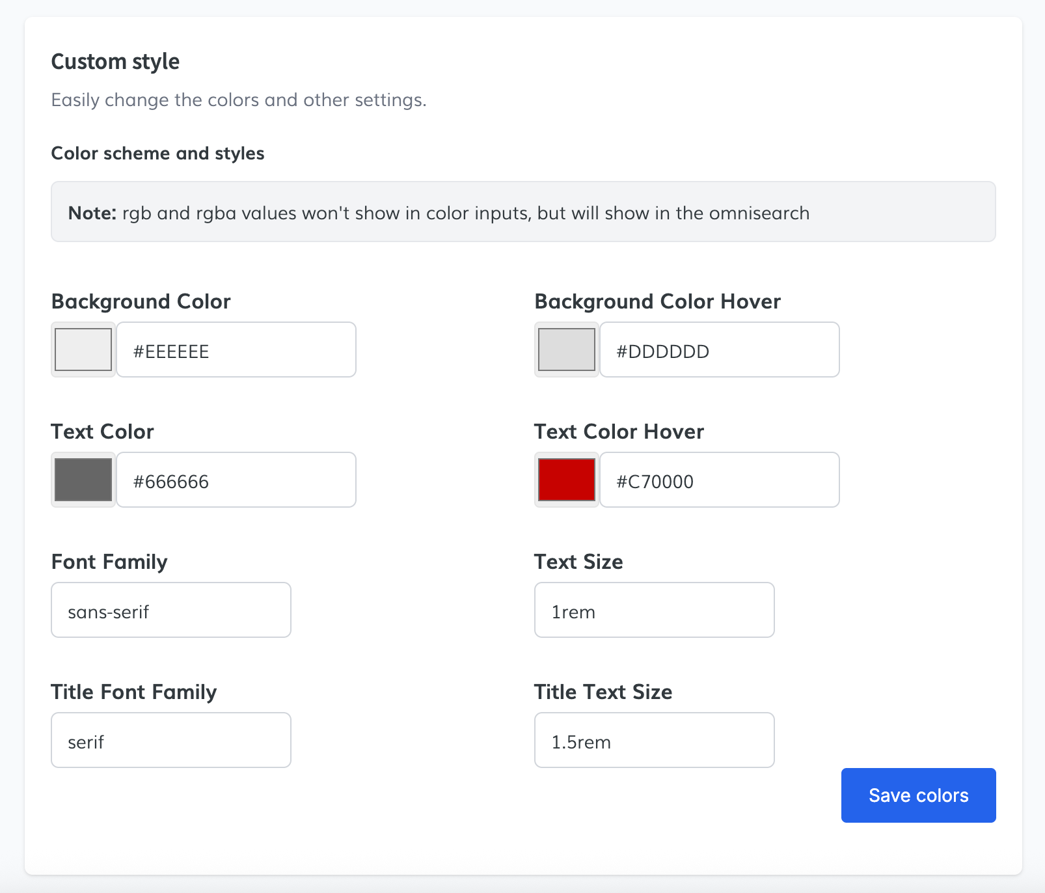Pick the red Text Color Hover swatch
The width and height of the screenshot is (1045, 893).
click(x=566, y=480)
